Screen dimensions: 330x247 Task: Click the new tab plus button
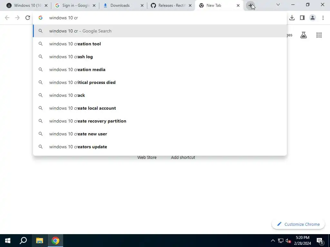(x=250, y=5)
